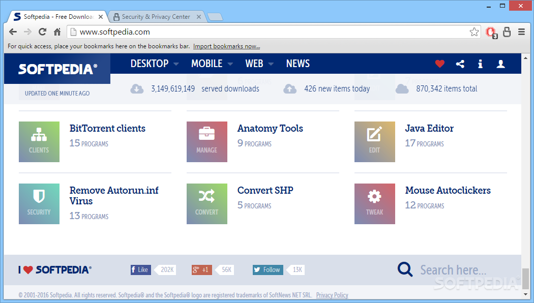The width and height of the screenshot is (534, 303).
Task: Click the 426 new items today text
Action: tap(337, 89)
